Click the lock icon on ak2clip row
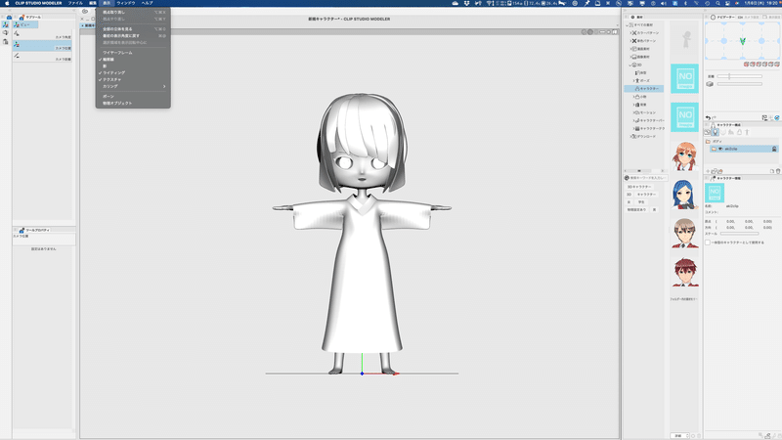Viewport: 782px width, 440px height. point(774,149)
